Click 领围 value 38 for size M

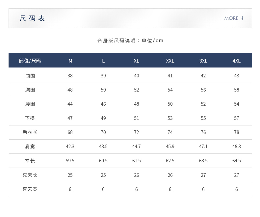[x=70, y=76]
